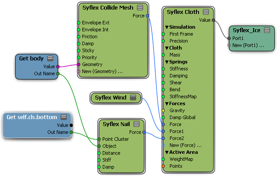Click the Envelope Int input port
This screenshot has width=277, height=176.
(x=79, y=30)
